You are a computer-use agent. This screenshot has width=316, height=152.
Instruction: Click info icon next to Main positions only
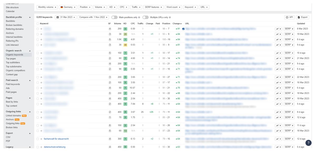pos(139,17)
